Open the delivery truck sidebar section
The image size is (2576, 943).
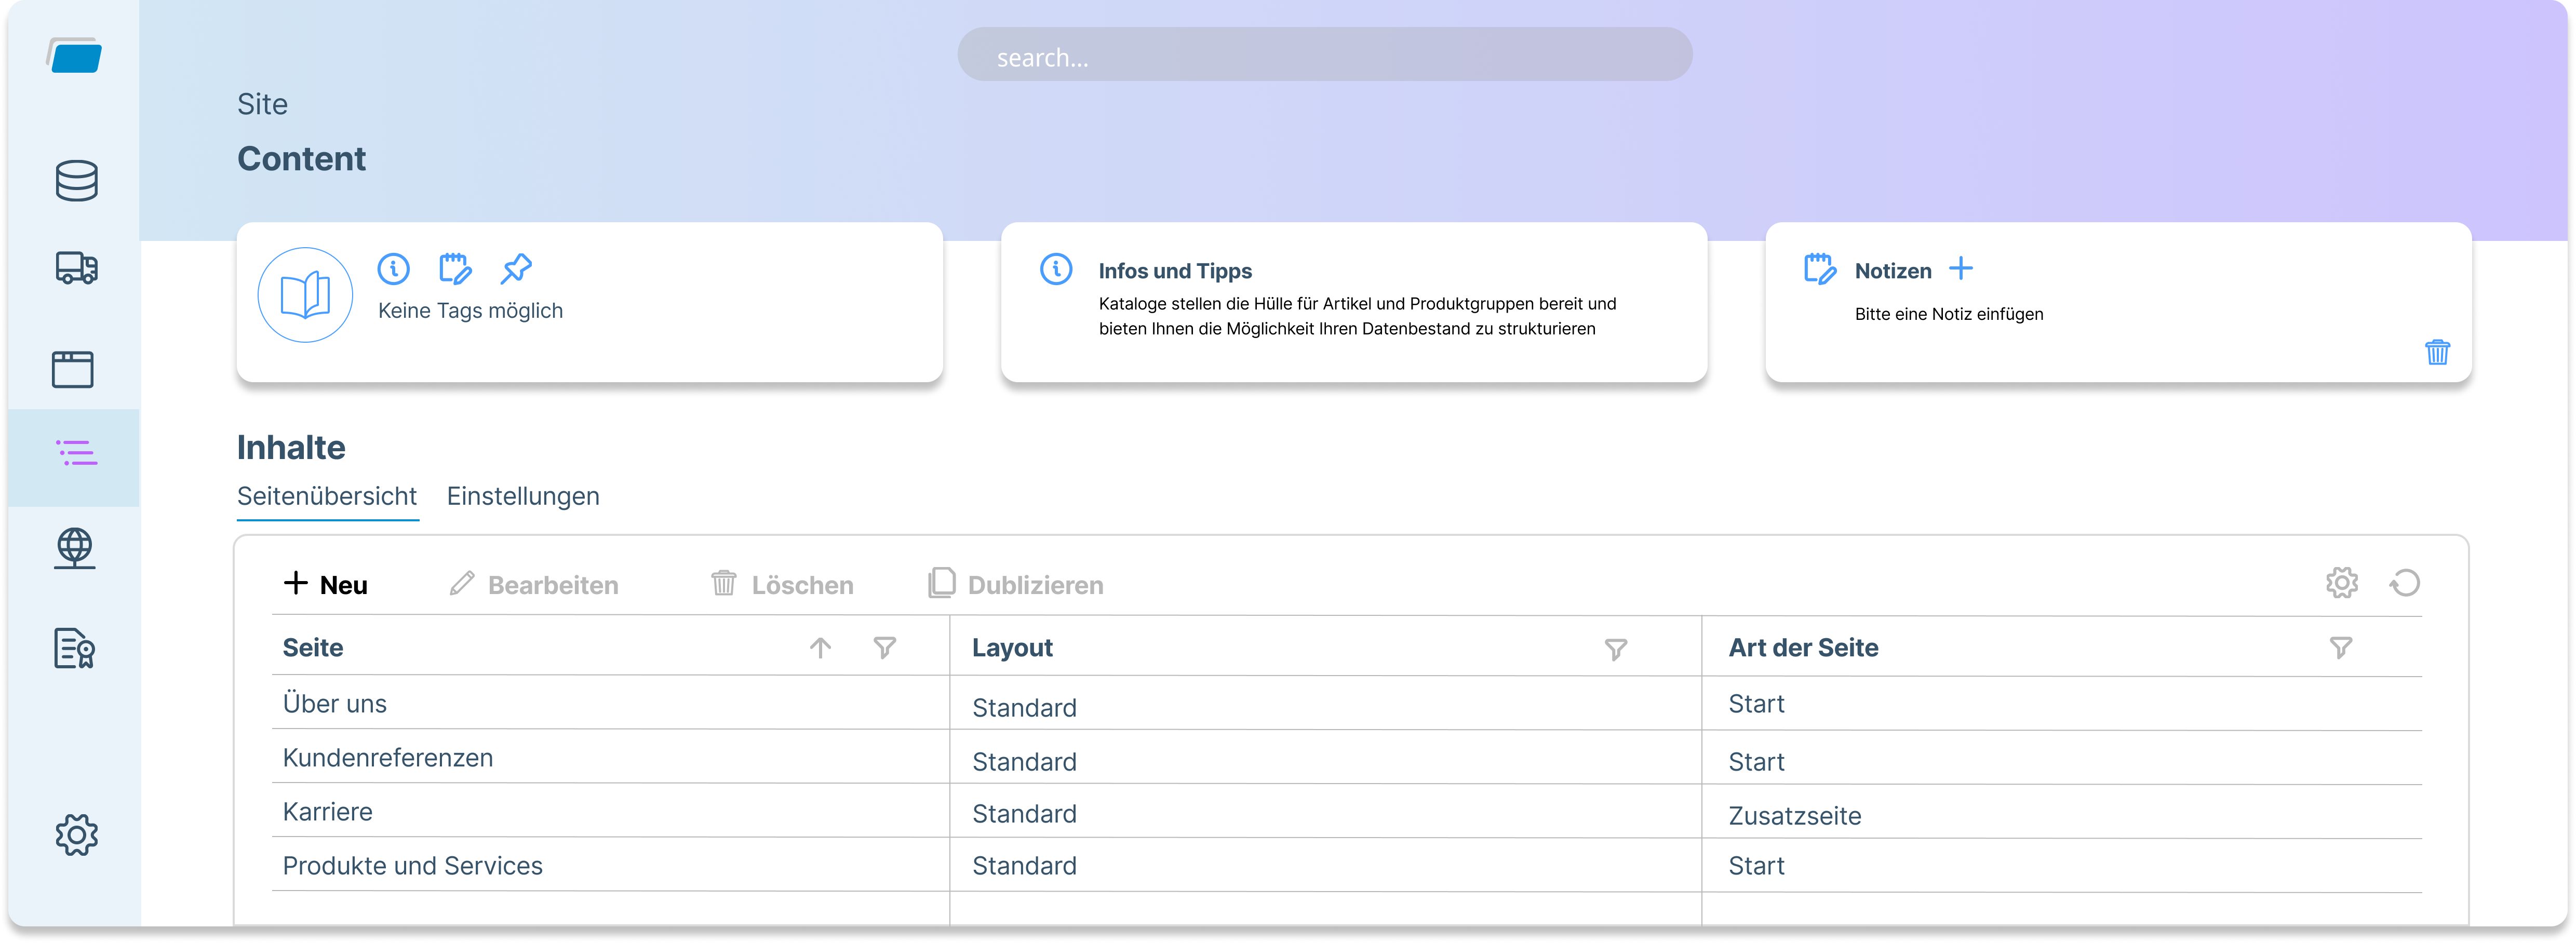[x=76, y=268]
